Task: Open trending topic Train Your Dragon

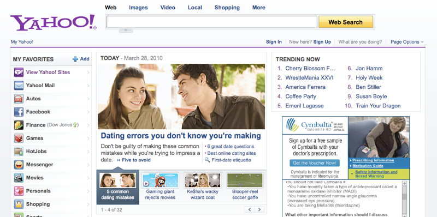Action: click(x=378, y=106)
